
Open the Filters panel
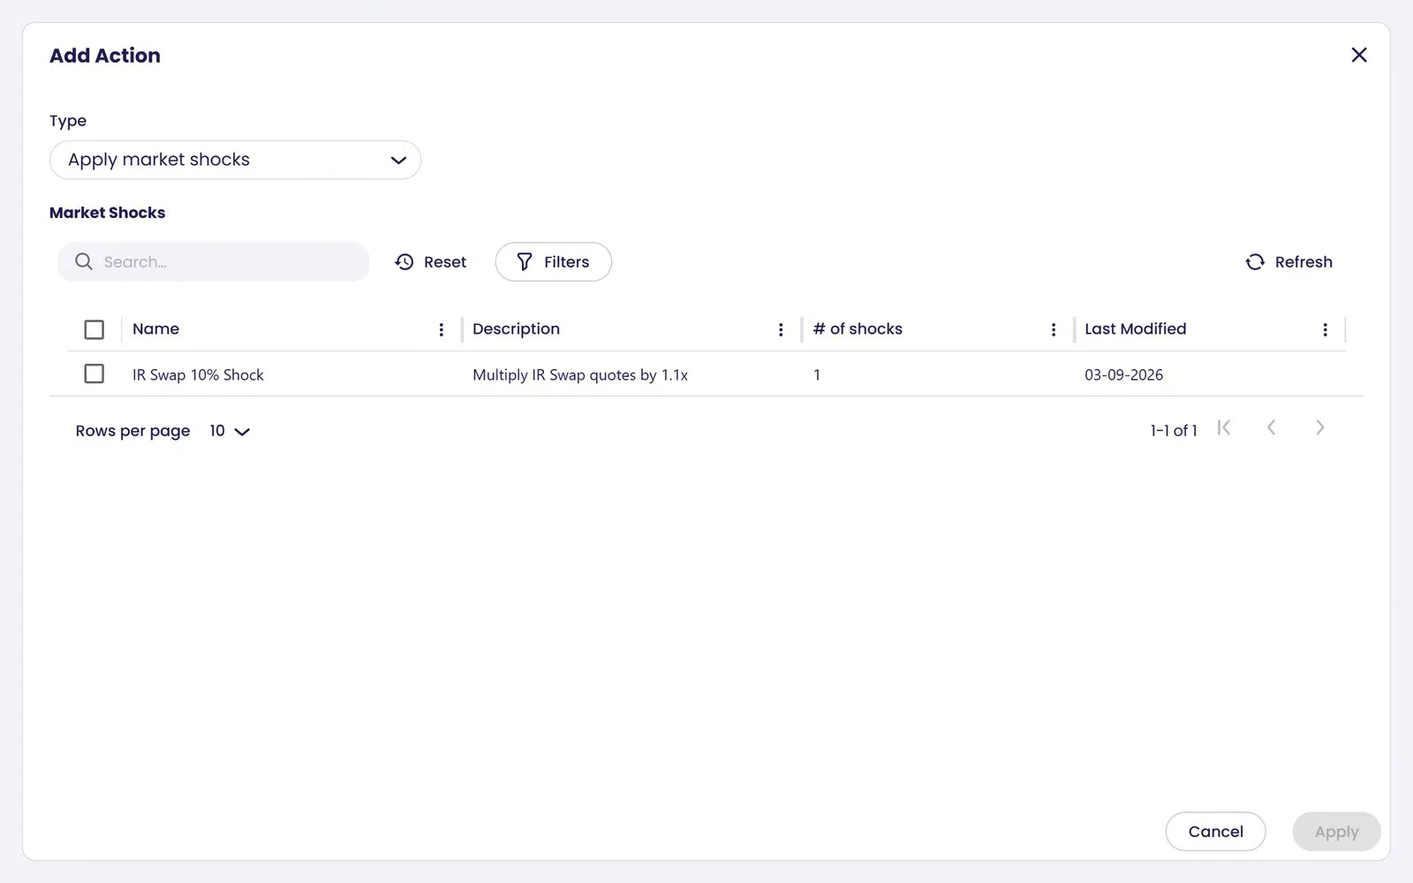(x=554, y=262)
